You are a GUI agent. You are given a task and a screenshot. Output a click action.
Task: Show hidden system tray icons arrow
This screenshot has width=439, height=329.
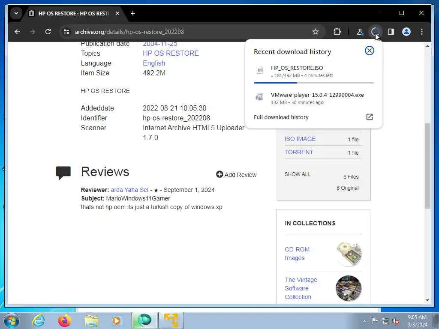(364, 321)
